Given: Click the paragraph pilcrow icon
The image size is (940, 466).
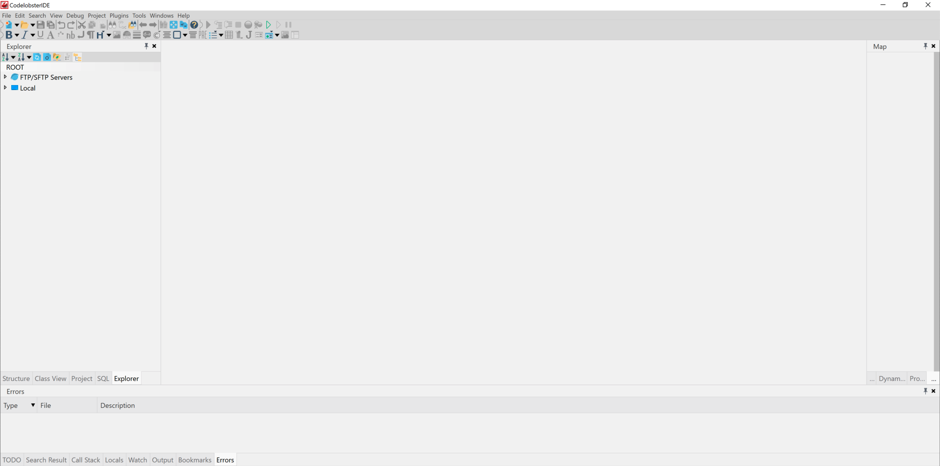Looking at the screenshot, I should (x=91, y=35).
